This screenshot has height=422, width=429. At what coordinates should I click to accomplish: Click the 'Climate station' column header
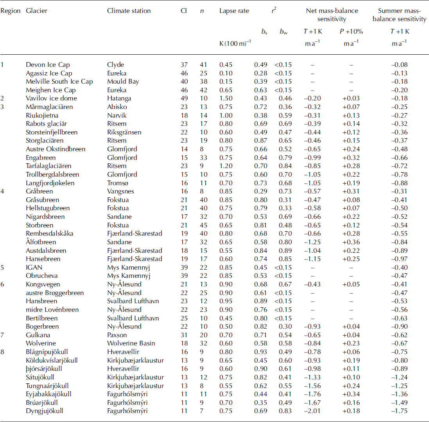(x=129, y=11)
